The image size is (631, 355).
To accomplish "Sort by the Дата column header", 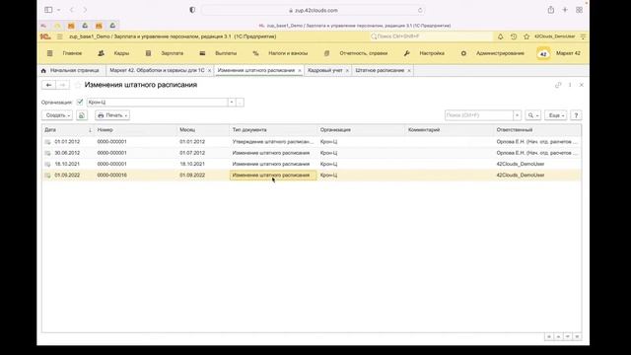I will [68, 130].
